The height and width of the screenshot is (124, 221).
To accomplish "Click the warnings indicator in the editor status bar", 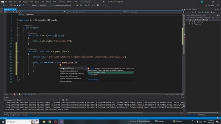I will pos(20,94).
